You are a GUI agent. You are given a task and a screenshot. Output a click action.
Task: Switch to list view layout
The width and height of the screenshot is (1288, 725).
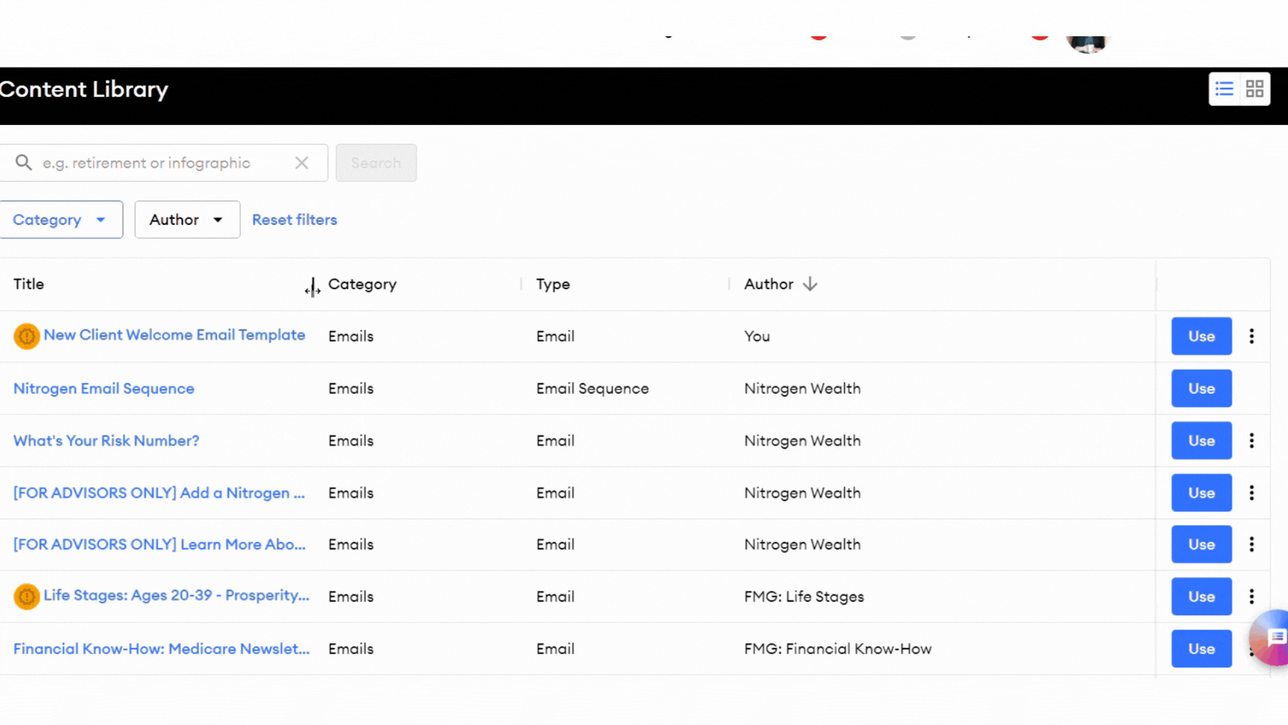(1224, 89)
